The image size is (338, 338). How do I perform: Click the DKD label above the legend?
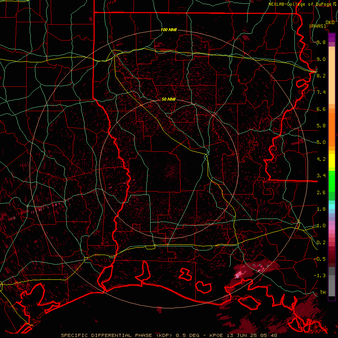click(330, 23)
